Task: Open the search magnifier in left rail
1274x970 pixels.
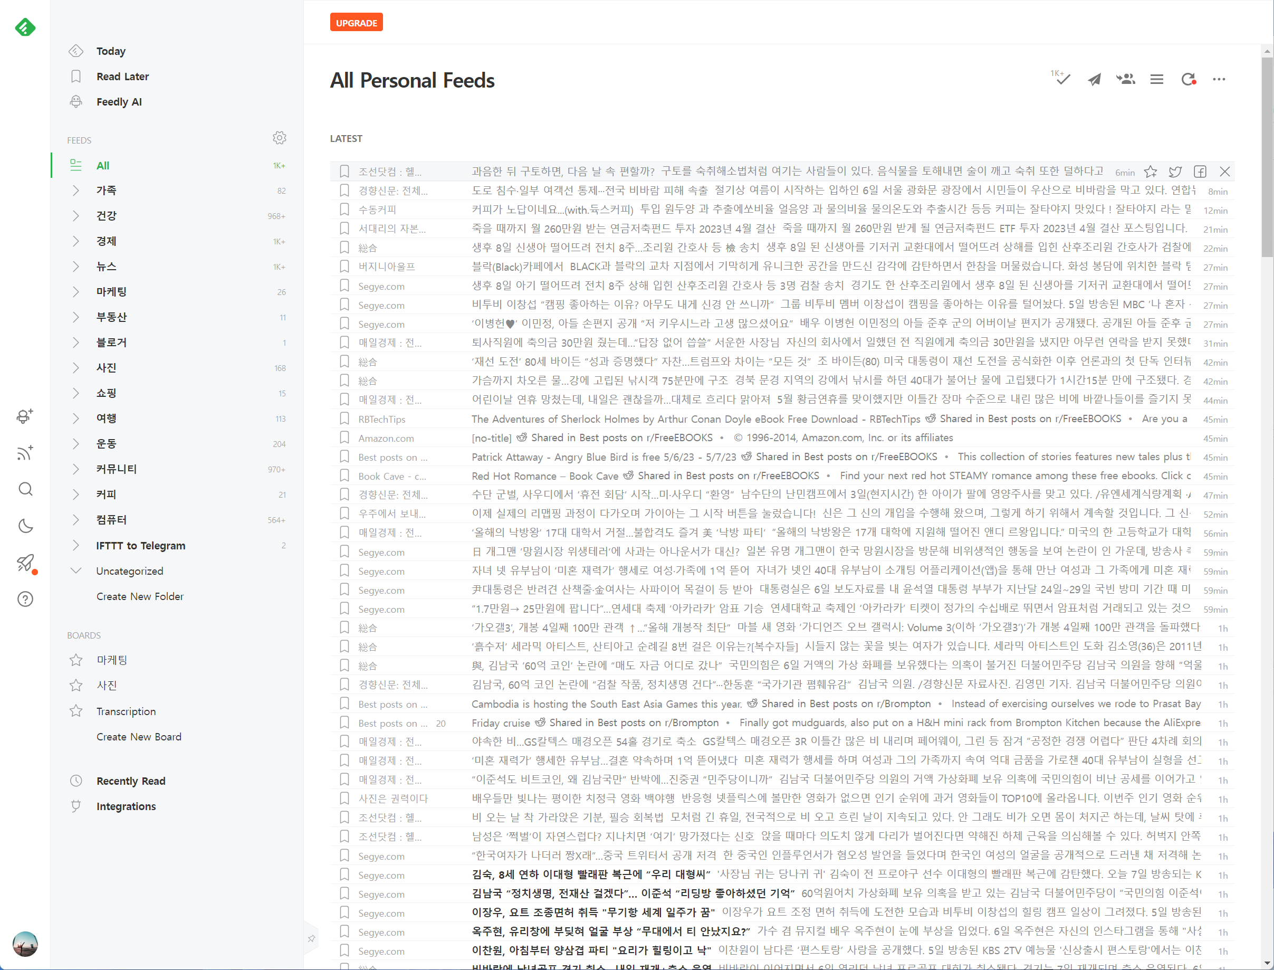Action: (x=25, y=489)
